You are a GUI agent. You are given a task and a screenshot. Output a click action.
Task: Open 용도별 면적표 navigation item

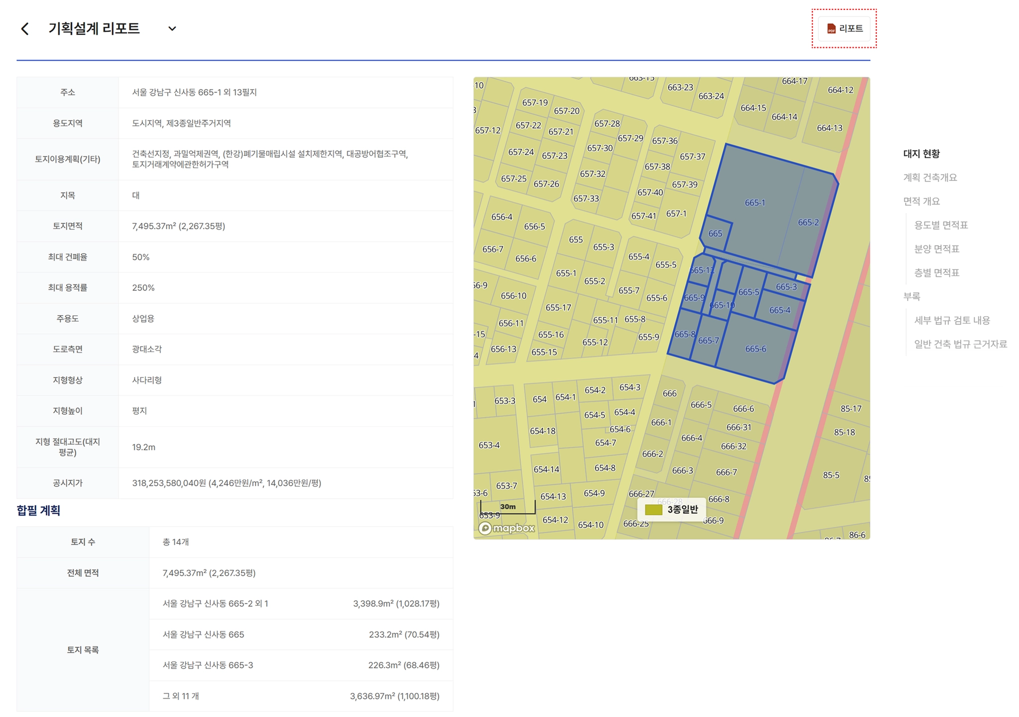(940, 225)
